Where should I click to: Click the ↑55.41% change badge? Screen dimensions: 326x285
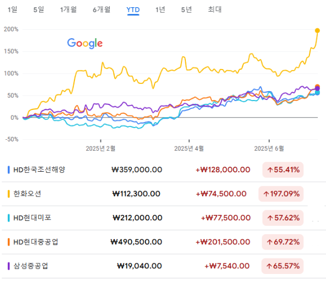click(x=283, y=170)
